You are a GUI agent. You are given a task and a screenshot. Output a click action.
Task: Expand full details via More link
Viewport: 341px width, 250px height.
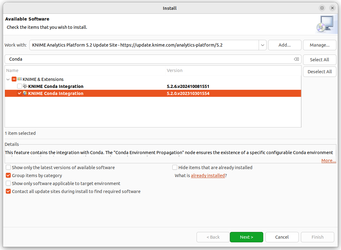(328, 161)
